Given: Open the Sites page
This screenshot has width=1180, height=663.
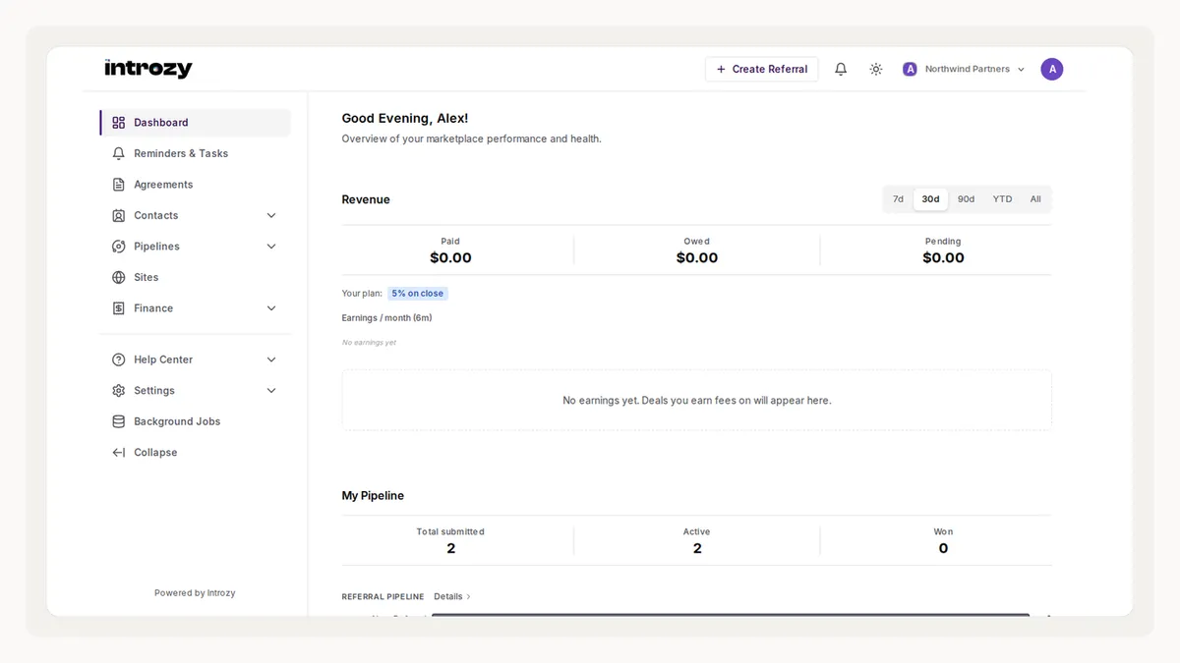Looking at the screenshot, I should pos(196,277).
